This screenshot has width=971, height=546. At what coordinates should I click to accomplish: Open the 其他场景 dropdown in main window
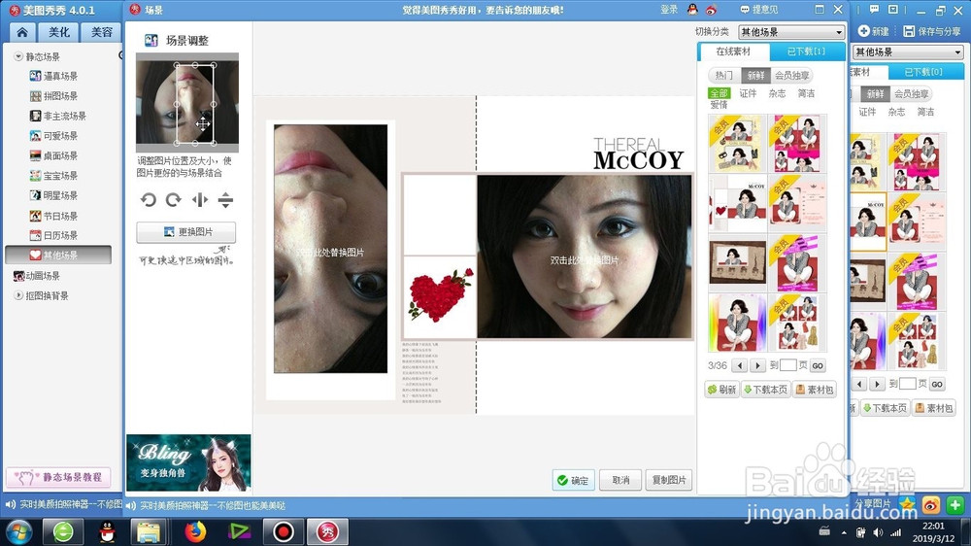point(908,52)
